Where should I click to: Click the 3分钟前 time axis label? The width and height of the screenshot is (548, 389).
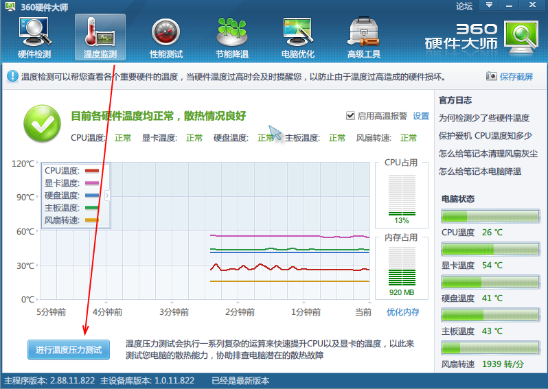click(174, 312)
